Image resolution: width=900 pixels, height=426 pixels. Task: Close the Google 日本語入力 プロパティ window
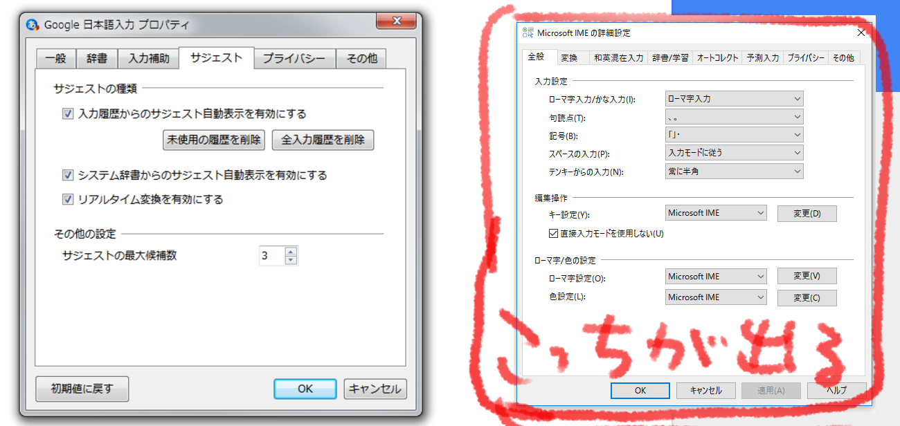[395, 21]
